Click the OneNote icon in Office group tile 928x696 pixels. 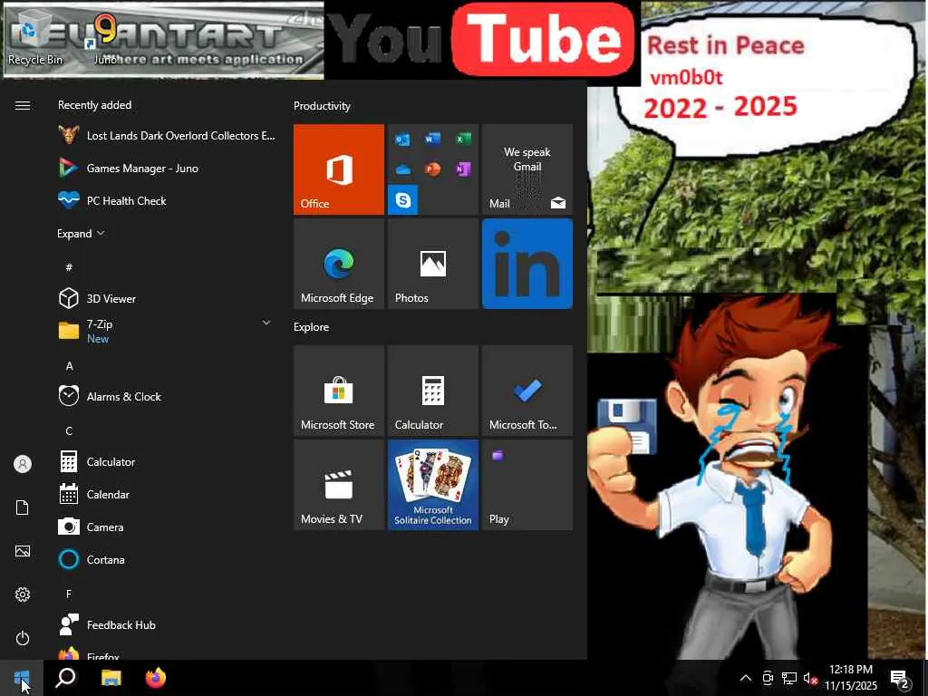[x=463, y=169]
